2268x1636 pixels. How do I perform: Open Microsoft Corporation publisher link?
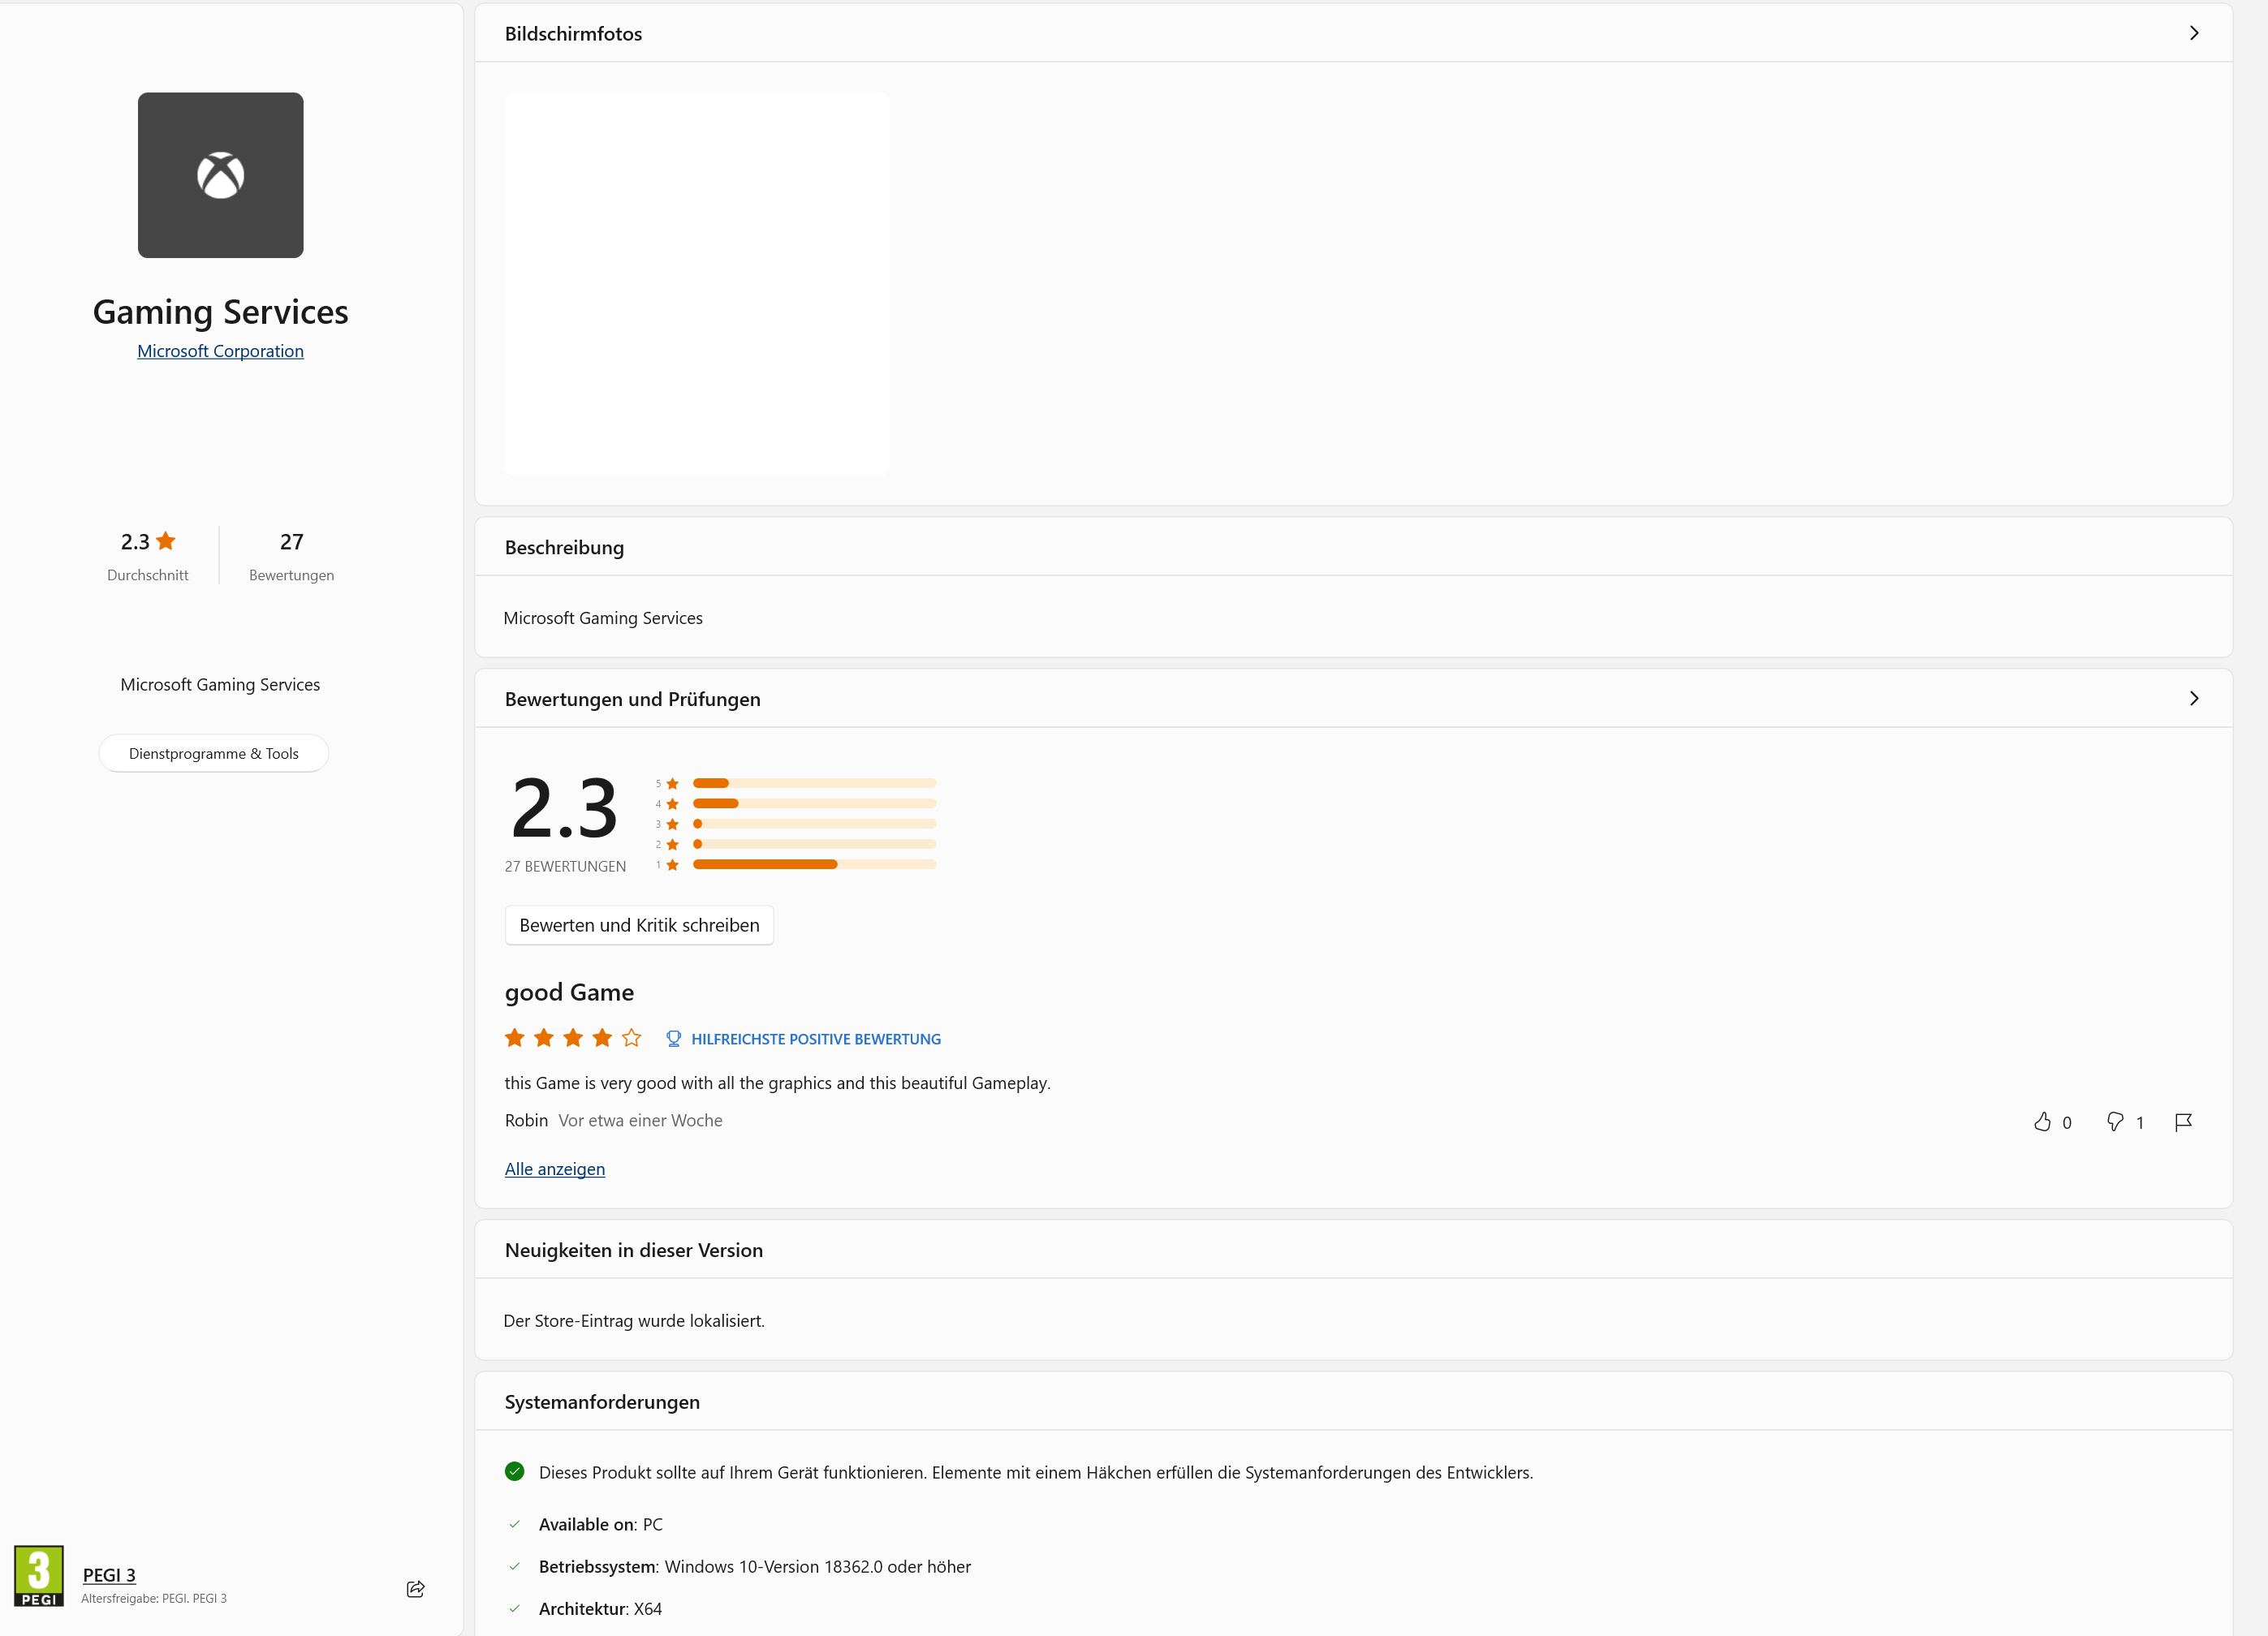tap(220, 351)
